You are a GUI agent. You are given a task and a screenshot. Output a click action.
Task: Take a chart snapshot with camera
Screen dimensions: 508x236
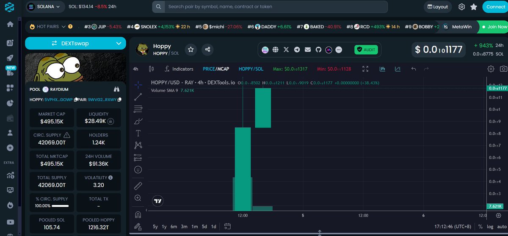[x=503, y=69]
